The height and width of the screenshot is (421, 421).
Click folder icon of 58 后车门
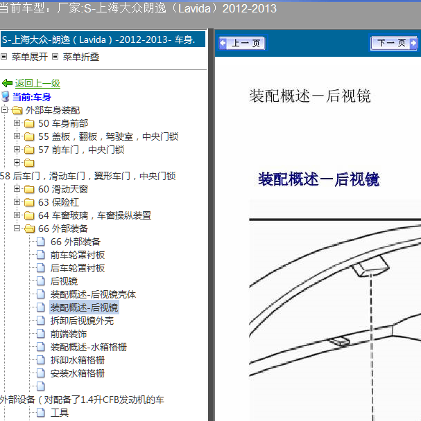[29, 163]
